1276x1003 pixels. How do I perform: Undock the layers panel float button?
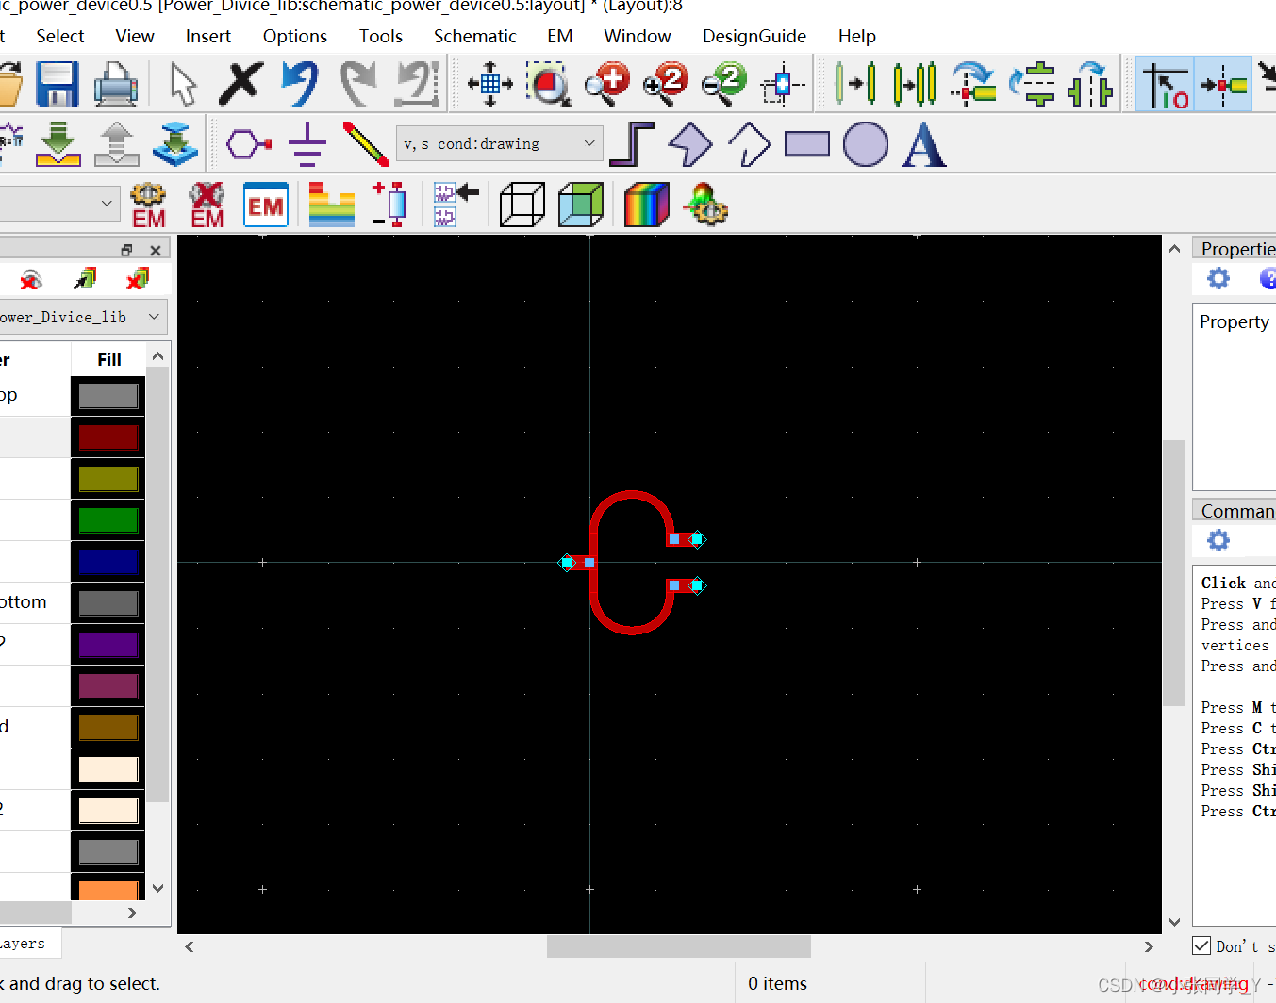(x=126, y=250)
